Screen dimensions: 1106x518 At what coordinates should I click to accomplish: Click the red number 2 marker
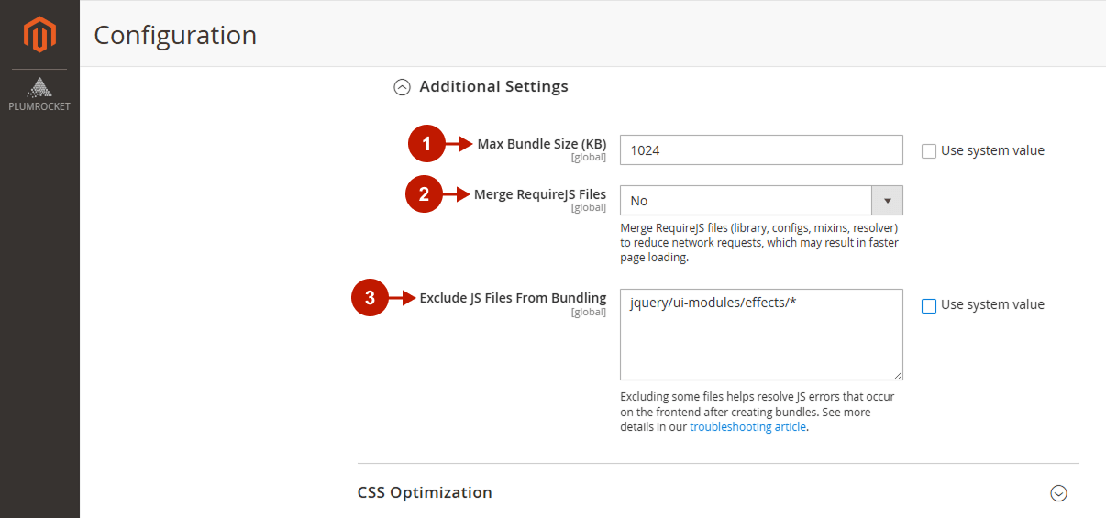(x=424, y=194)
